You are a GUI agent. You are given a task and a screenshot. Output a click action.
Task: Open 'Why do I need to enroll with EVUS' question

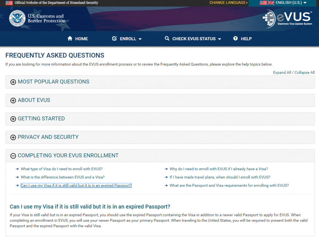click(219, 169)
